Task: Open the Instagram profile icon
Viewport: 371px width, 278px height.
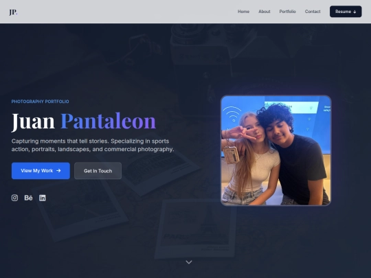Action: (14, 198)
